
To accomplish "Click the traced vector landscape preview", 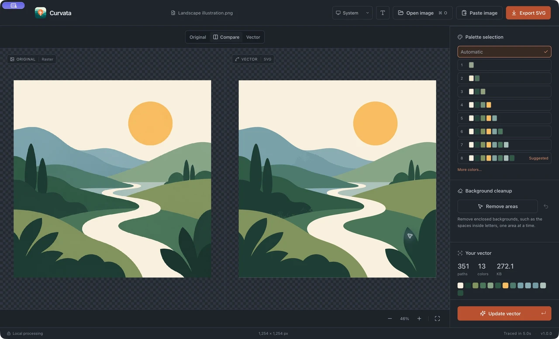I will pyautogui.click(x=337, y=179).
